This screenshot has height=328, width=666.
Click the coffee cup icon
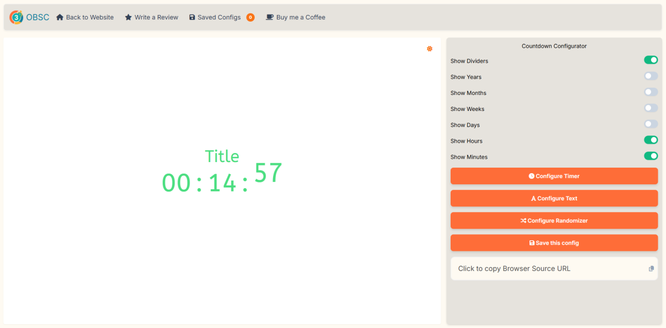(270, 17)
